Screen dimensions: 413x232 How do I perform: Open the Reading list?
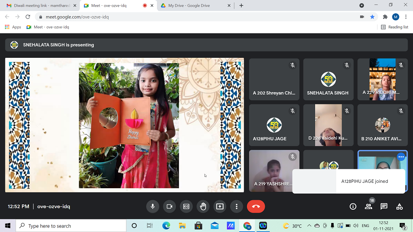[x=394, y=27]
